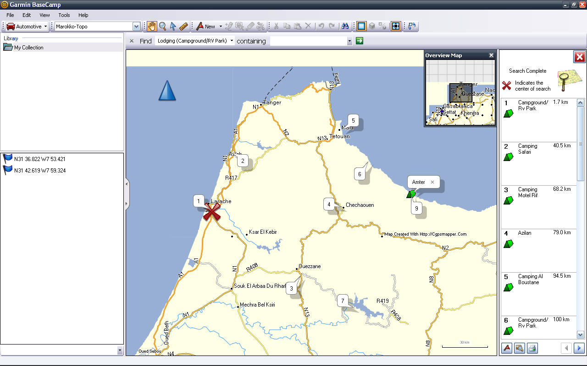The image size is (587, 366).
Task: Open the View menu
Action: pos(44,15)
